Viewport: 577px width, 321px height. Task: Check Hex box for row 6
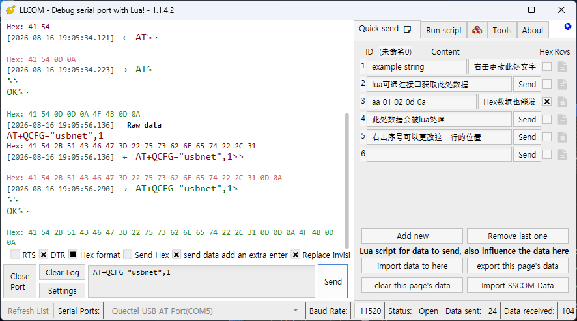point(547,154)
